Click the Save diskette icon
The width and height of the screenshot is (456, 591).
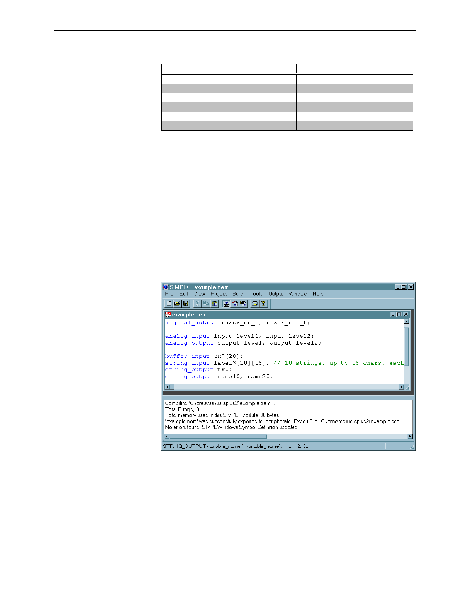[186, 303]
